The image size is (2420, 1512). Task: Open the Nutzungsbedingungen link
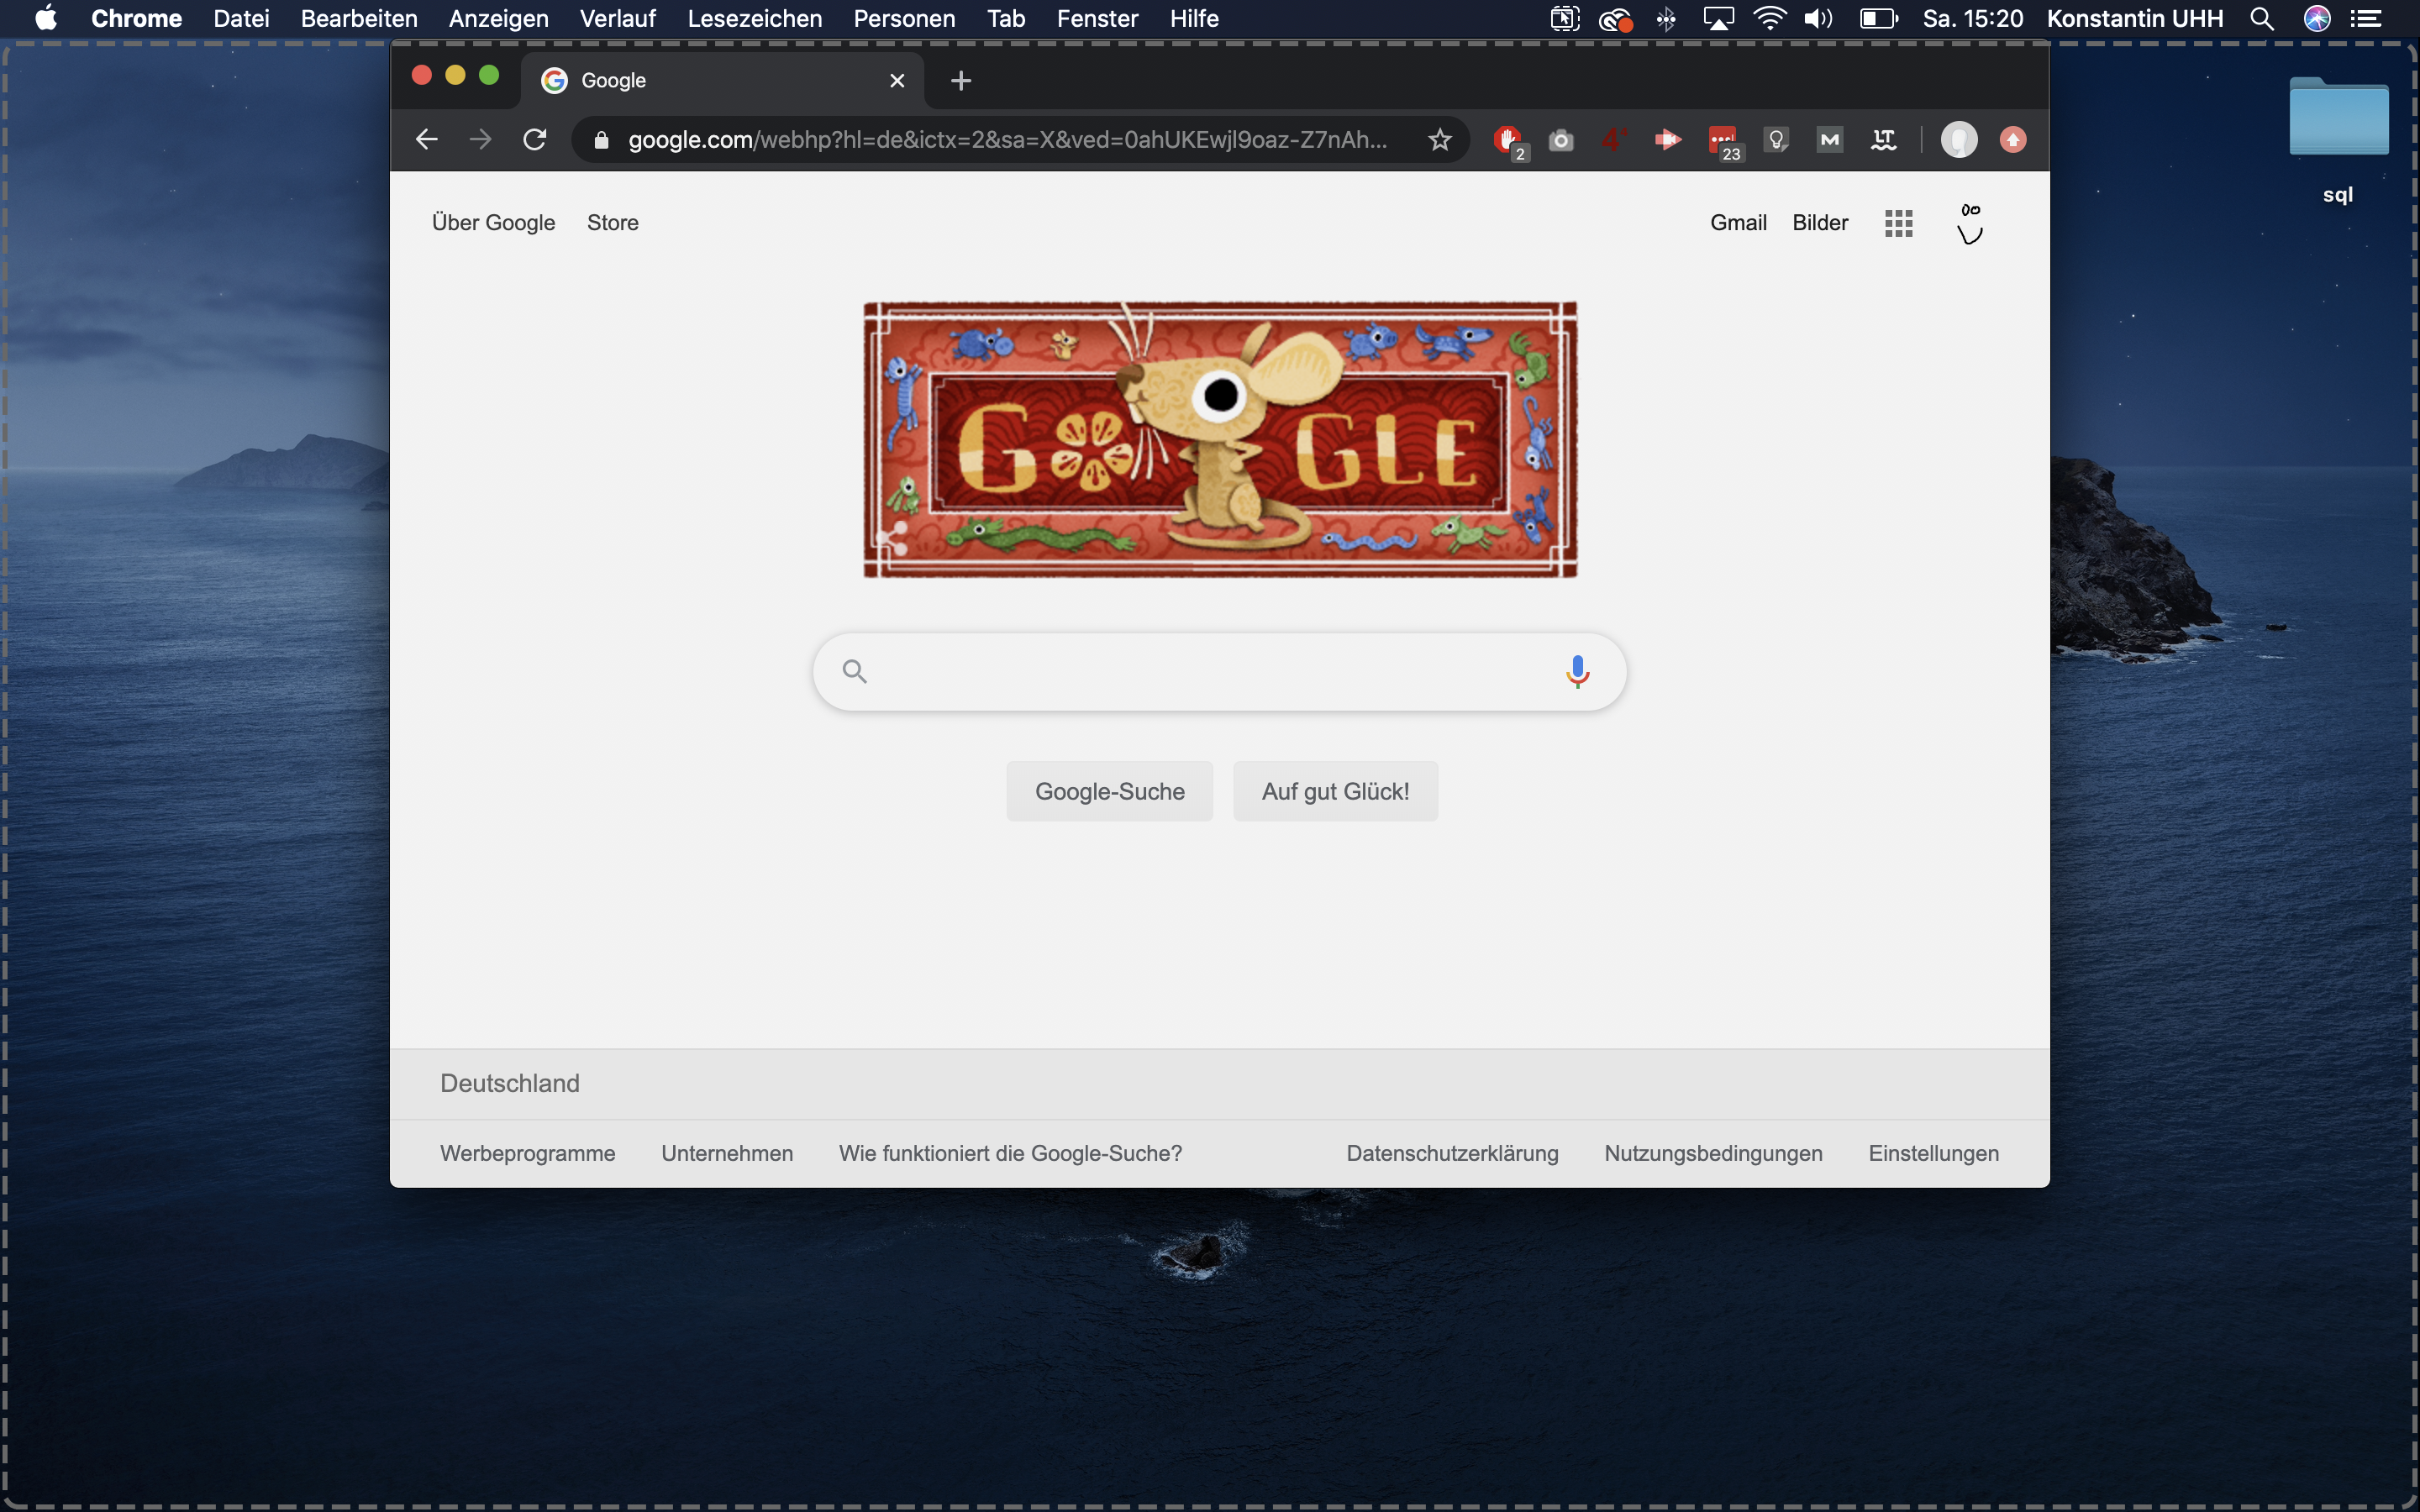click(x=1713, y=1153)
